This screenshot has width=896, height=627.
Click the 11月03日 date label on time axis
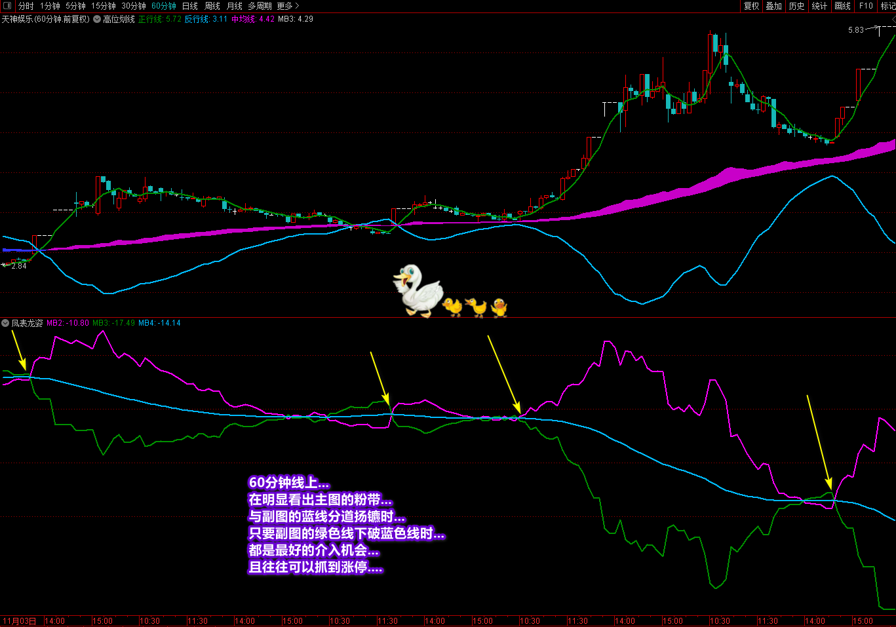(x=20, y=621)
